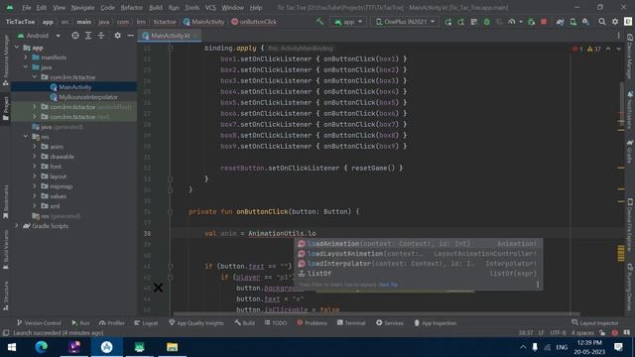Click Expand All icon in Project panel
This screenshot has width=635, height=357.
tap(88, 36)
